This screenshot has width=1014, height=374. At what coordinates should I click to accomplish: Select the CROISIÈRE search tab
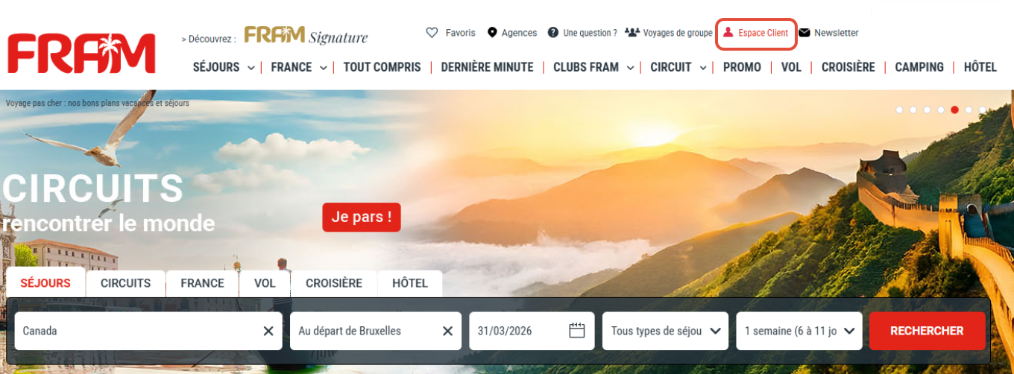coord(333,283)
